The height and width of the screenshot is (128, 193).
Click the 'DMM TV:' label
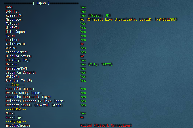pos(12,11)
